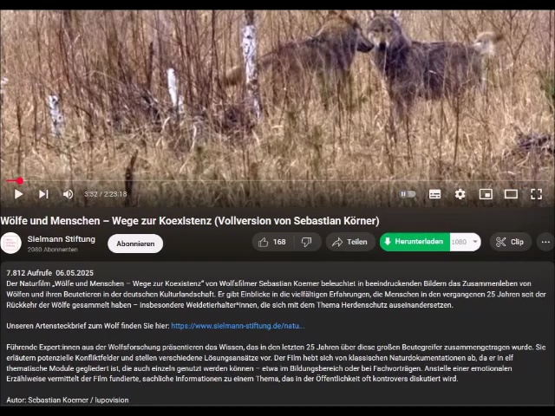Viewport: 555px width, 416px height.
Task: Share the video via Teilen
Action: (349, 242)
